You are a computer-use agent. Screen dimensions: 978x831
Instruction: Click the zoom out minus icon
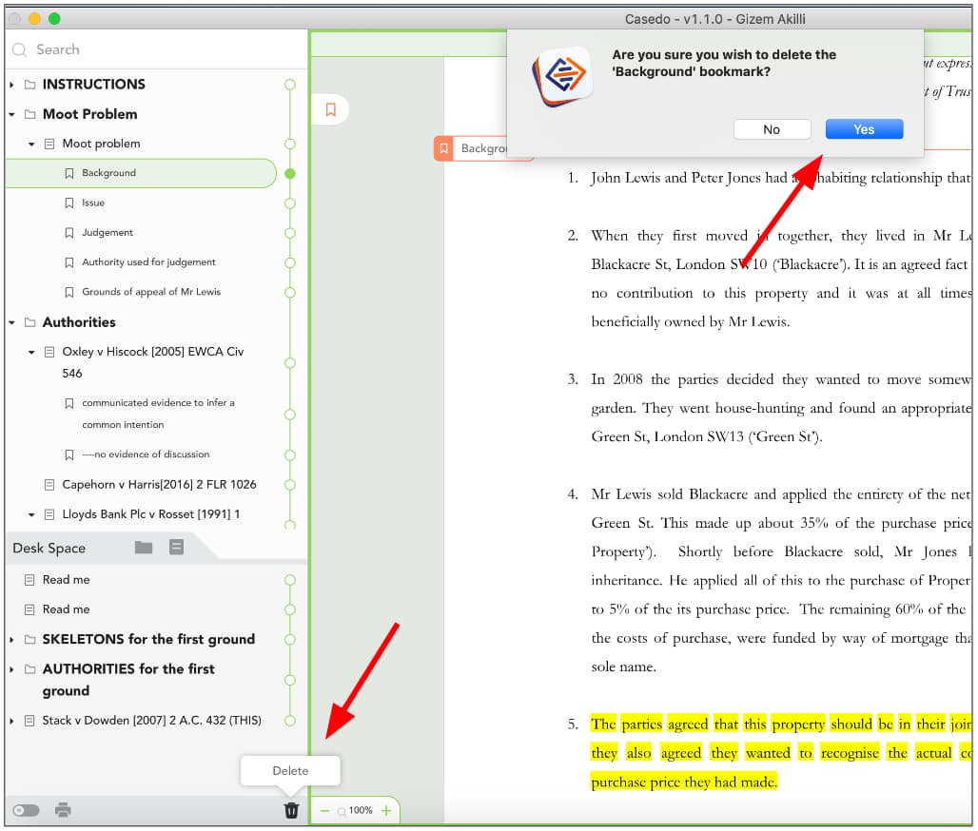click(x=324, y=810)
